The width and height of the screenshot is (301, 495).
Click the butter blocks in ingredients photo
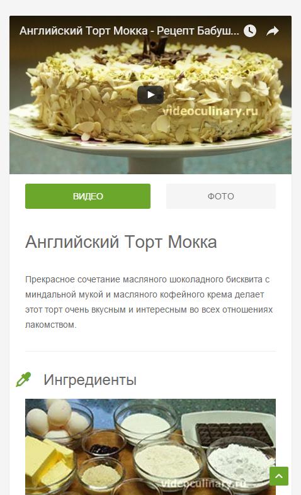pos(49,457)
